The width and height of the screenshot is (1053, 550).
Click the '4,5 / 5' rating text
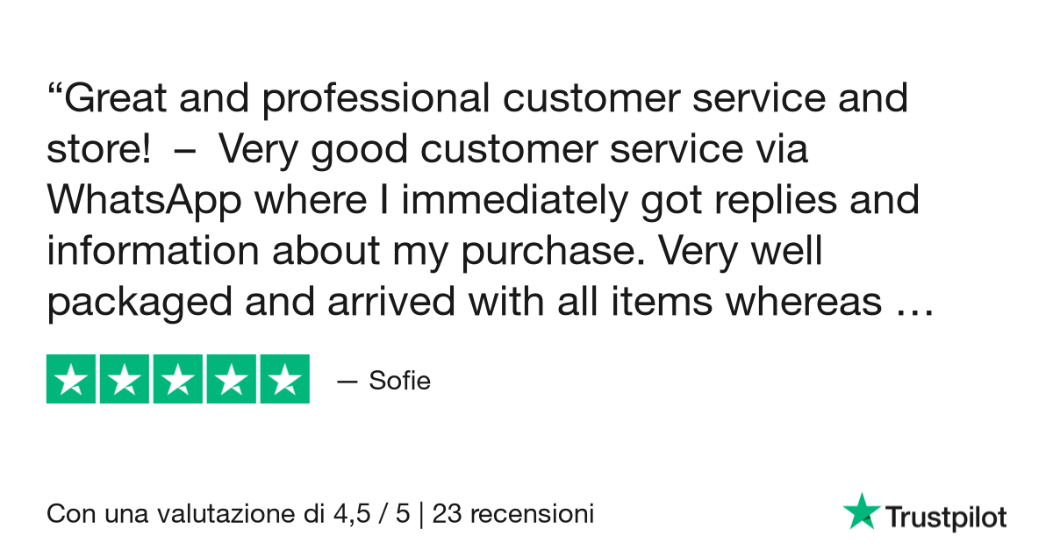(x=371, y=513)
